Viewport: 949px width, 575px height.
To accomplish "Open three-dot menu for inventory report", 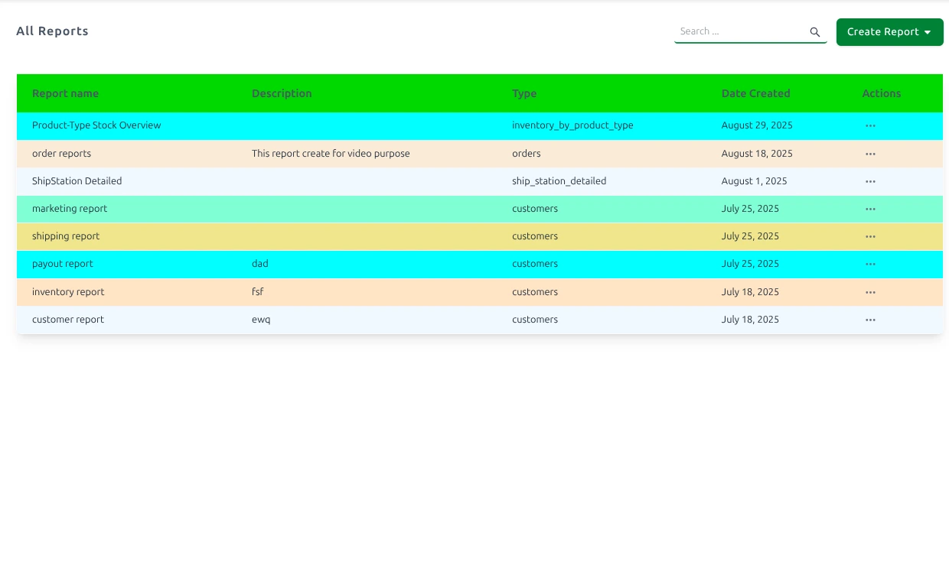I will [870, 292].
